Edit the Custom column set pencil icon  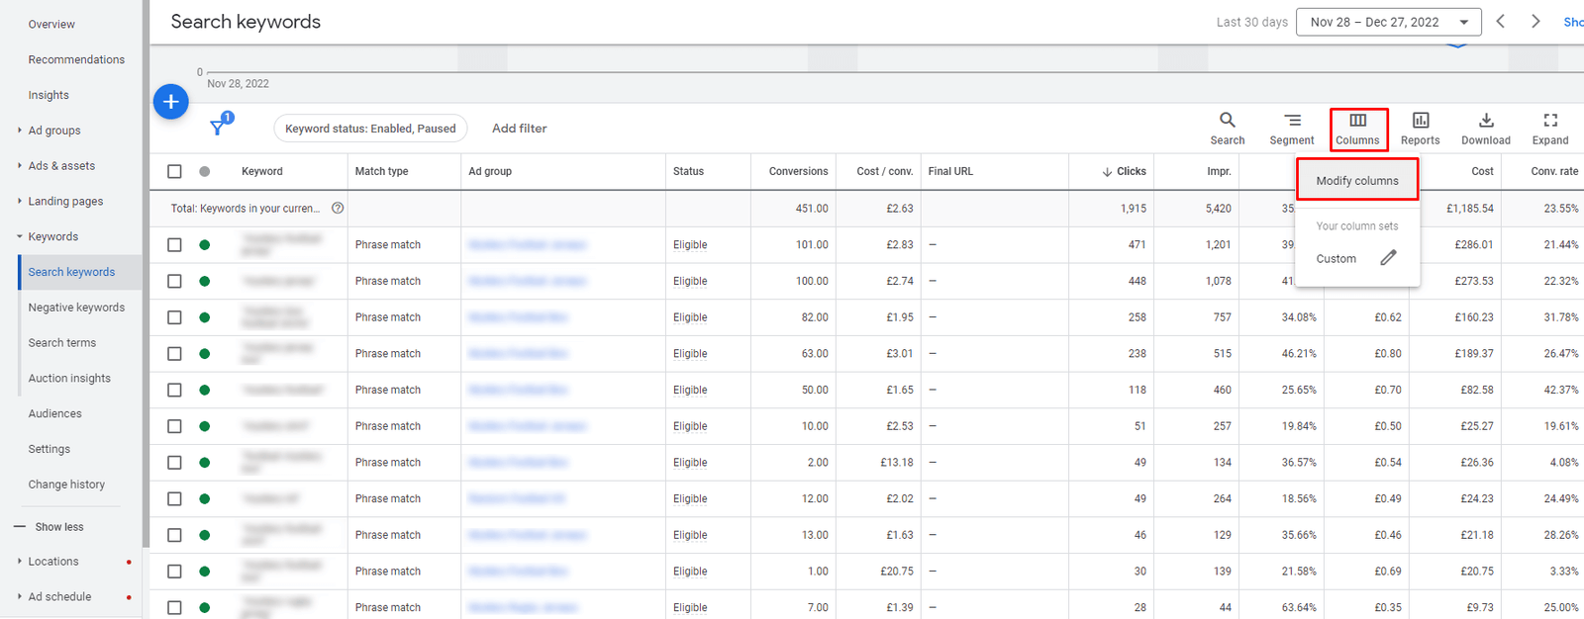point(1388,258)
